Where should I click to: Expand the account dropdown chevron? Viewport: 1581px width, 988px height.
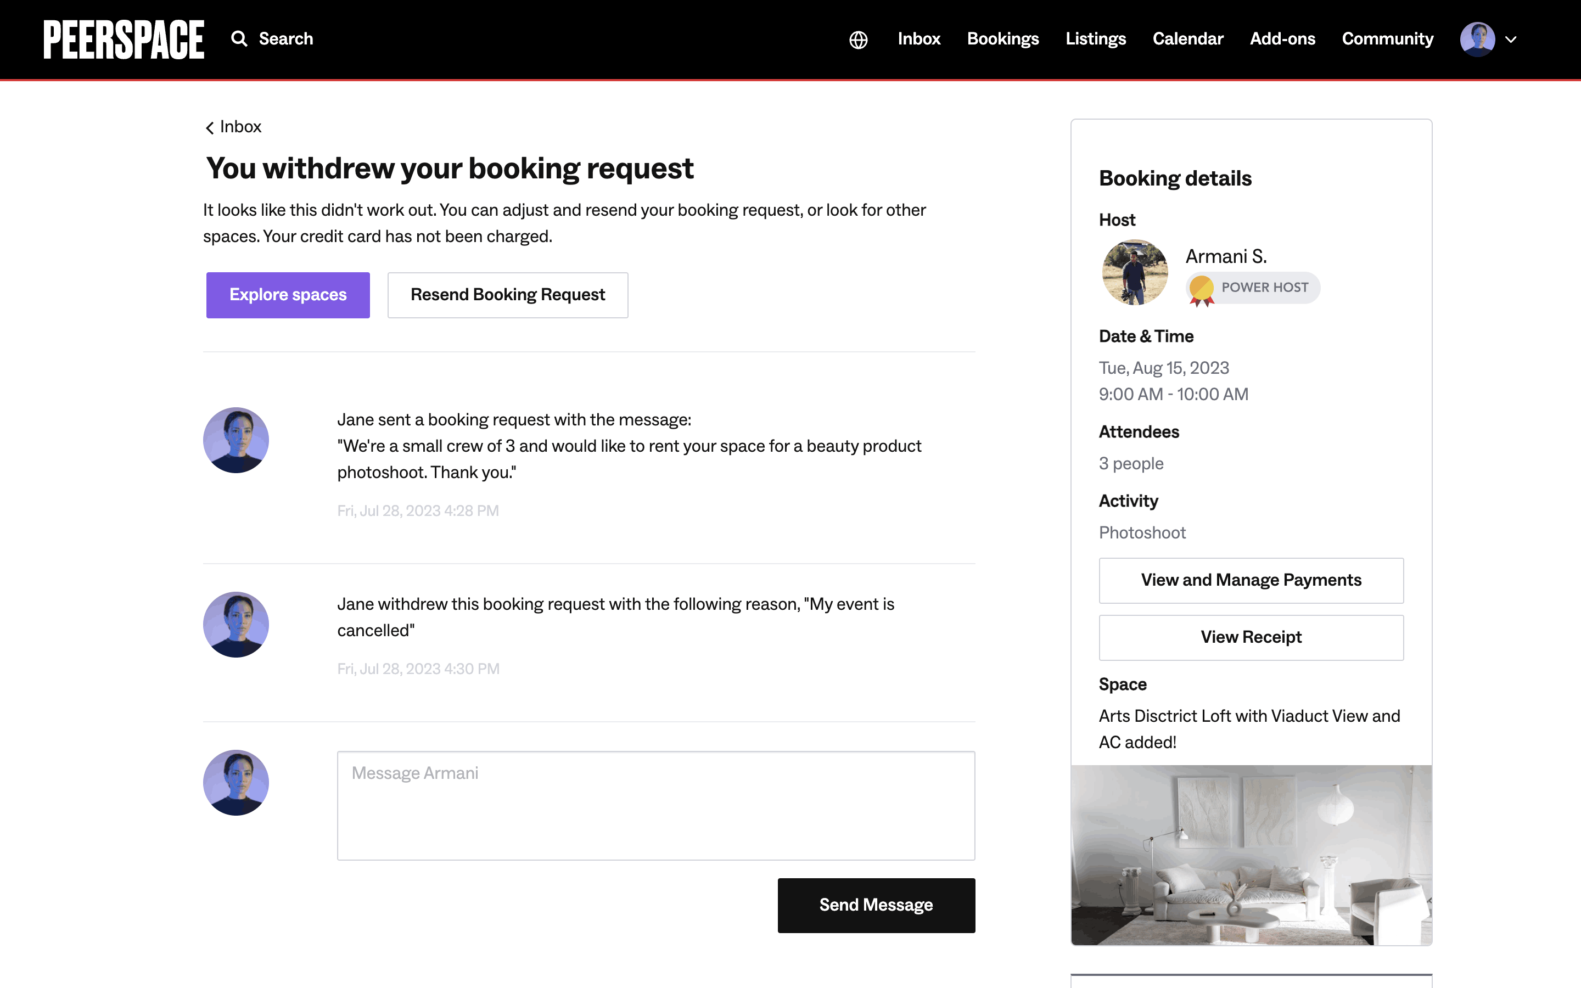click(x=1510, y=40)
